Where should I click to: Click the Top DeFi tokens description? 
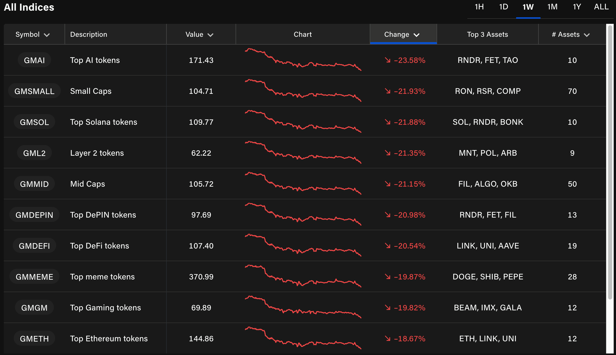[100, 246]
